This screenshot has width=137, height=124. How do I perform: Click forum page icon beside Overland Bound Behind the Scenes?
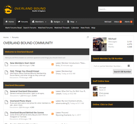coord(6,114)
